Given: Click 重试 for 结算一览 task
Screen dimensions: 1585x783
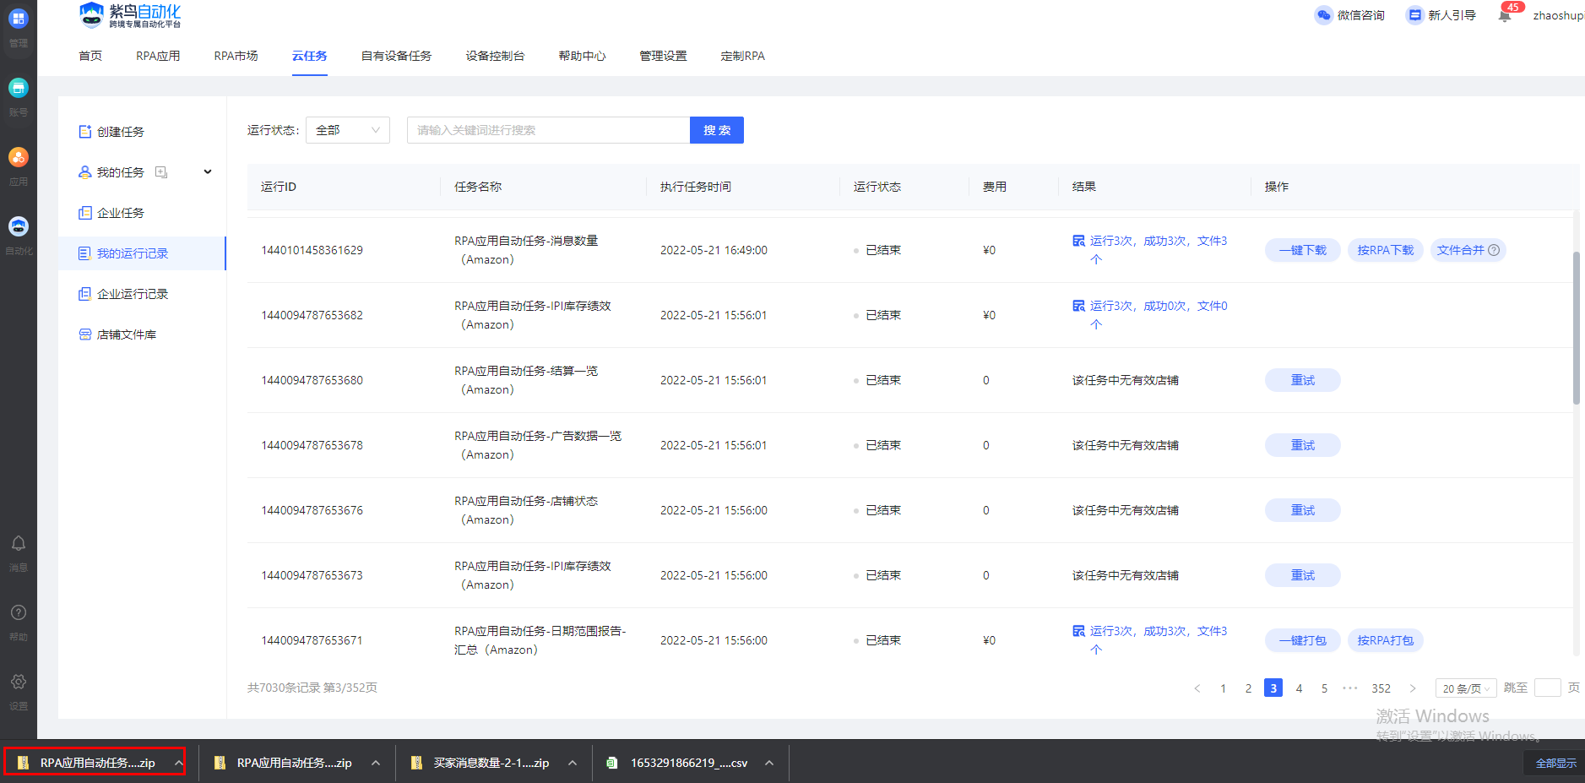Looking at the screenshot, I should point(1302,380).
